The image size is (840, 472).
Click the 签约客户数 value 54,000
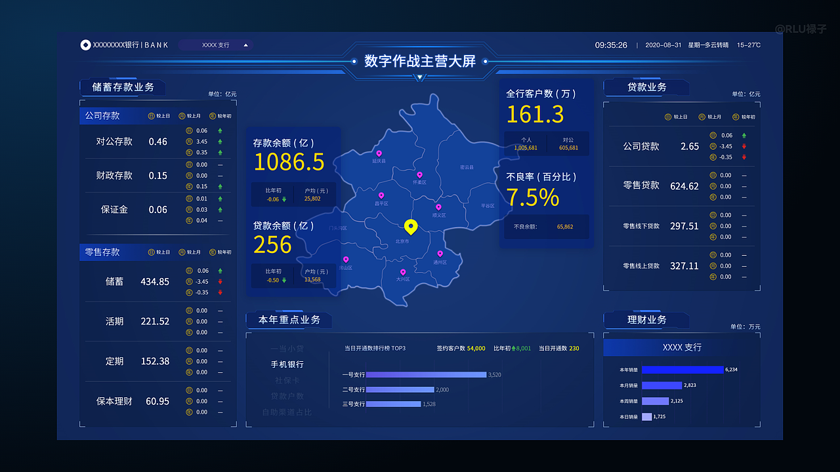[476, 349]
